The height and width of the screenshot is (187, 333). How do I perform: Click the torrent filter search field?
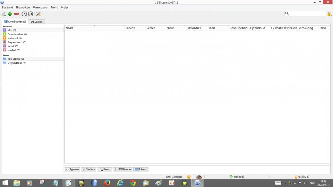[x=308, y=14]
